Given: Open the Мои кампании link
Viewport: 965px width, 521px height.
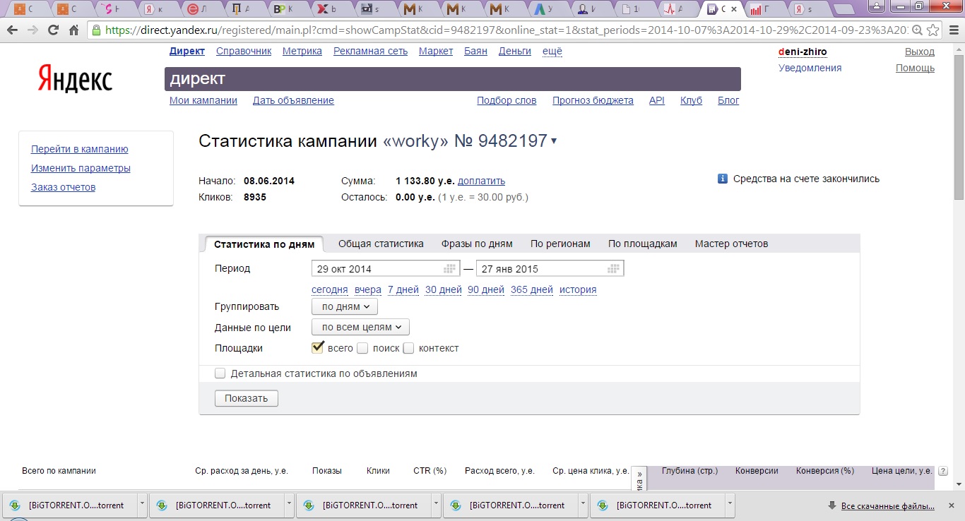Looking at the screenshot, I should [x=203, y=100].
